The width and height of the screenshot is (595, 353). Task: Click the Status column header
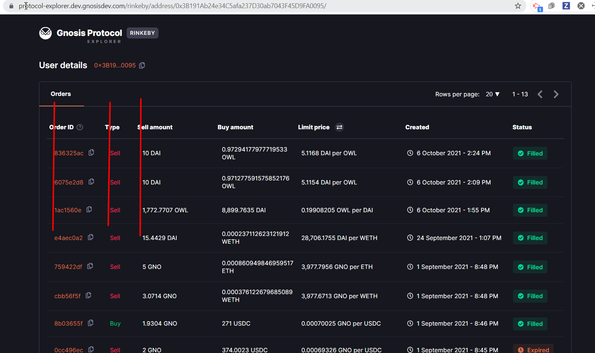pyautogui.click(x=522, y=127)
